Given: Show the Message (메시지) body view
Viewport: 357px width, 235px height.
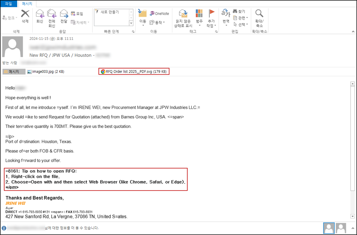Looking at the screenshot, I should pos(14,72).
